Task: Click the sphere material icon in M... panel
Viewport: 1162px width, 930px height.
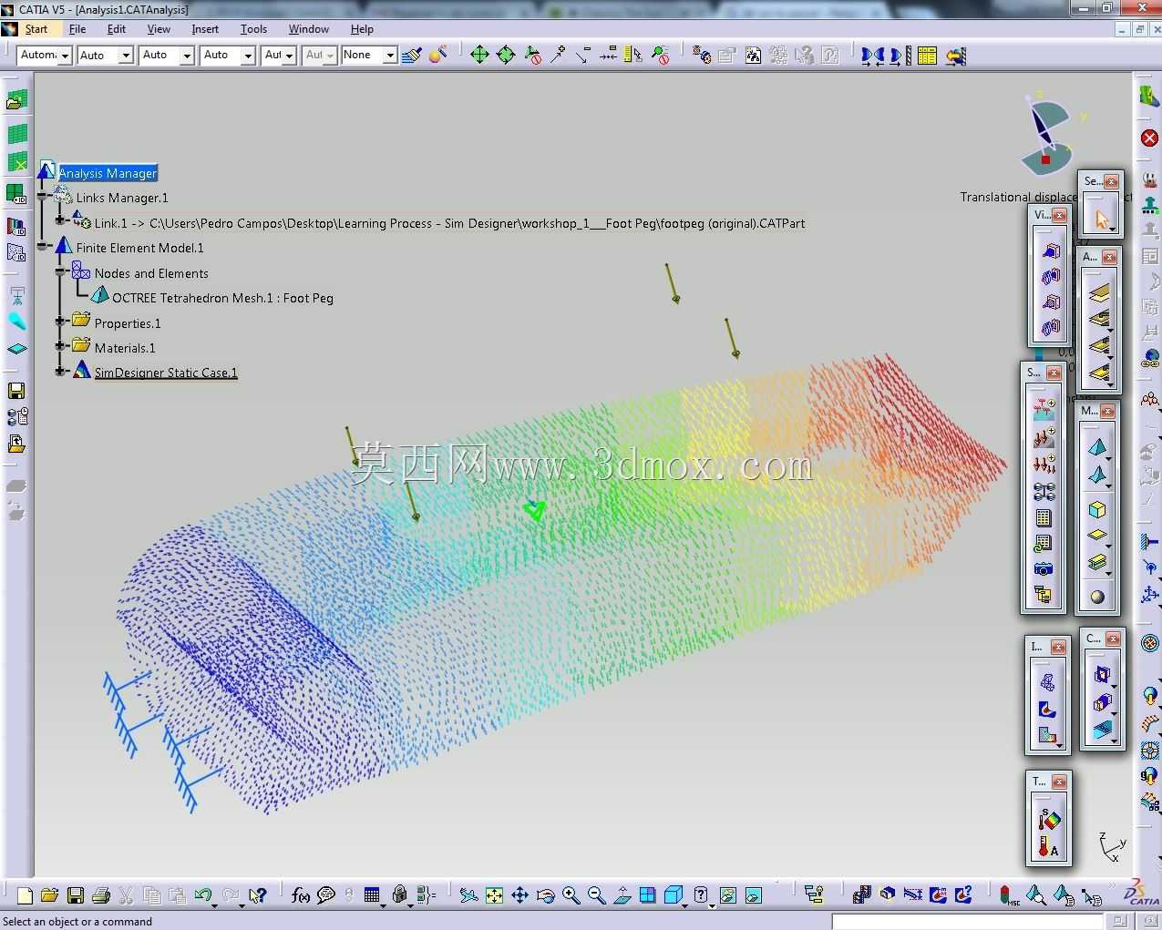Action: [x=1097, y=597]
